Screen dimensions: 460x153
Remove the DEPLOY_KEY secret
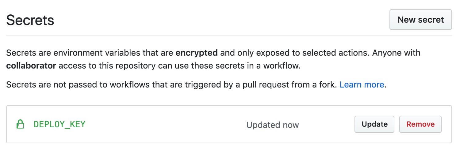point(420,124)
